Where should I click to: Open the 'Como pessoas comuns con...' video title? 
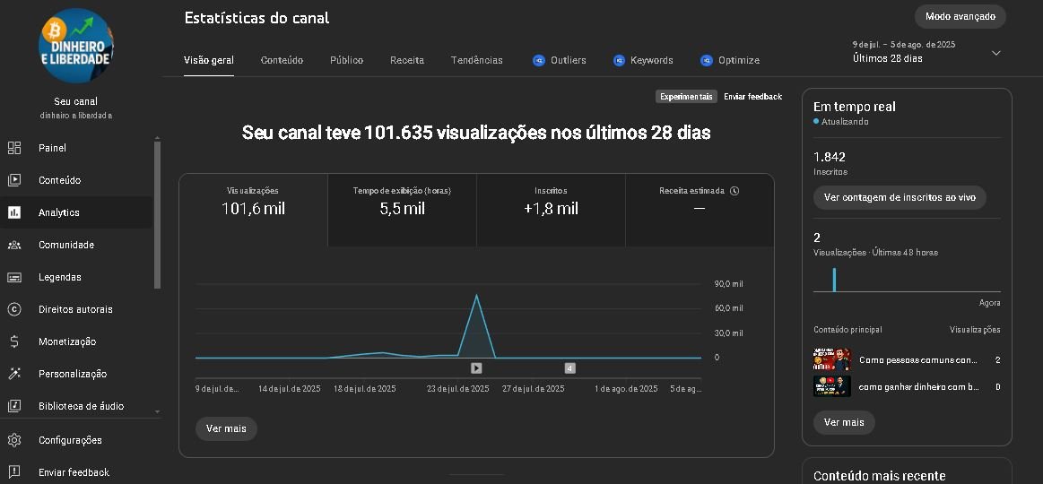pyautogui.click(x=918, y=359)
